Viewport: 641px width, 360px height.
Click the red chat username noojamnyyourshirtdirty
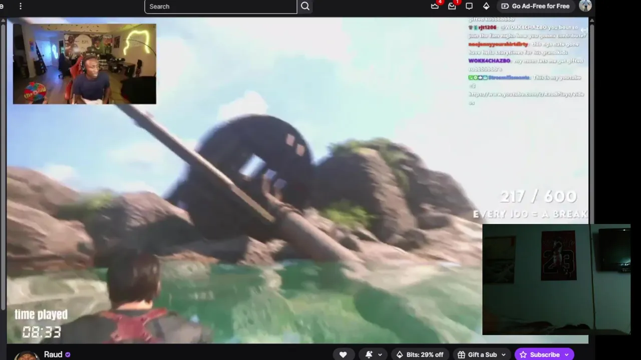pos(498,44)
